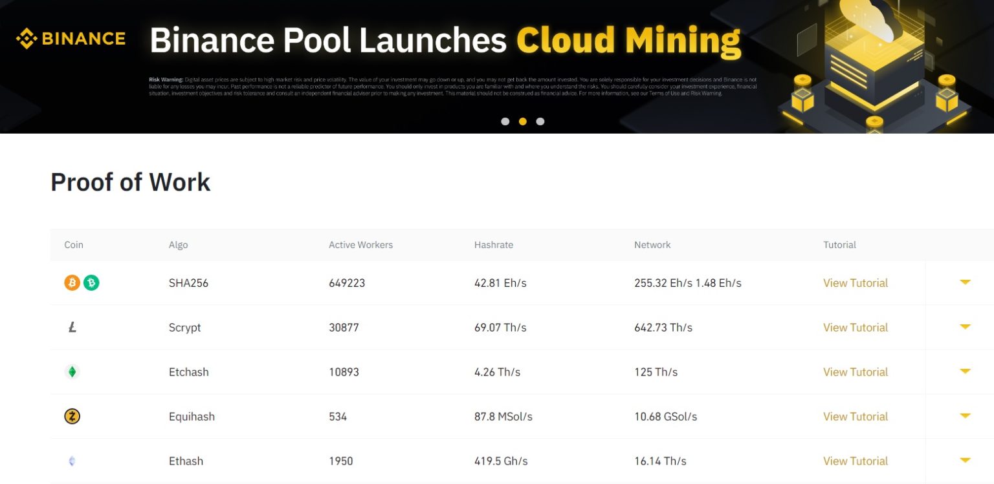This screenshot has height=484, width=994.
Task: Click the Active Workers column header
Action: pos(360,245)
